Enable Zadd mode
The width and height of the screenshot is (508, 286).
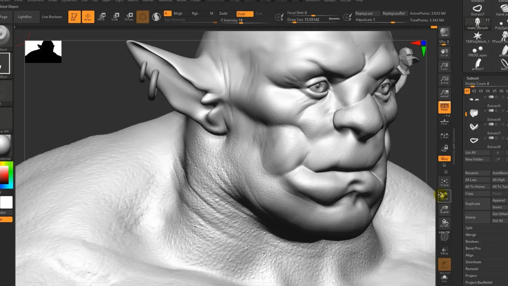pyautogui.click(x=223, y=13)
